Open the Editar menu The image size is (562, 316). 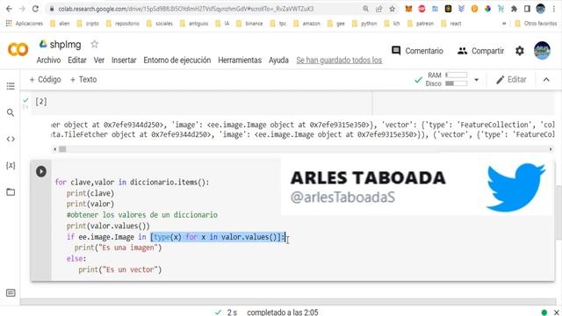[77, 61]
